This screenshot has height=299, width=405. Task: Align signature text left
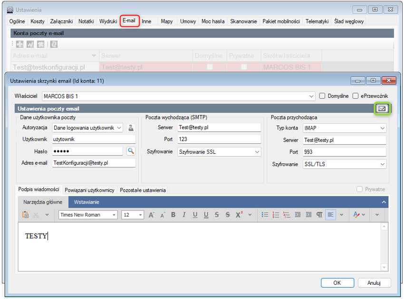[x=330, y=215]
